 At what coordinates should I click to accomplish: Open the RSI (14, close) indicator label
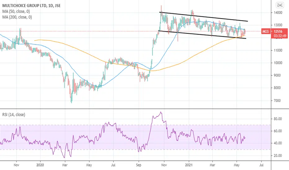[14, 114]
